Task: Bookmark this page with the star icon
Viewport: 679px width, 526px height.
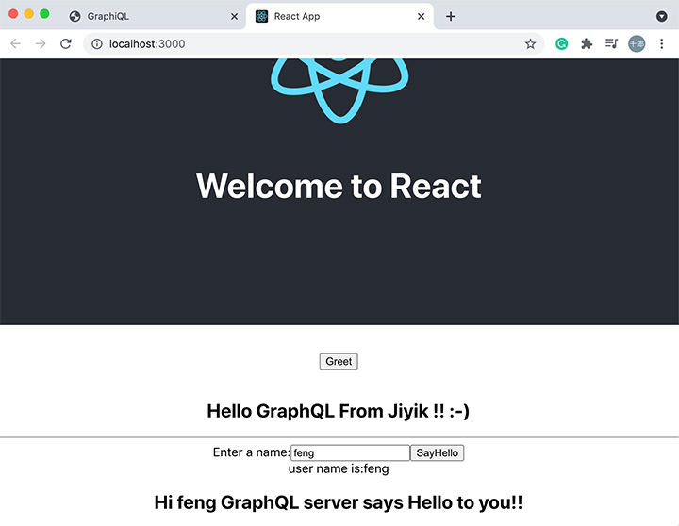Action: [530, 43]
